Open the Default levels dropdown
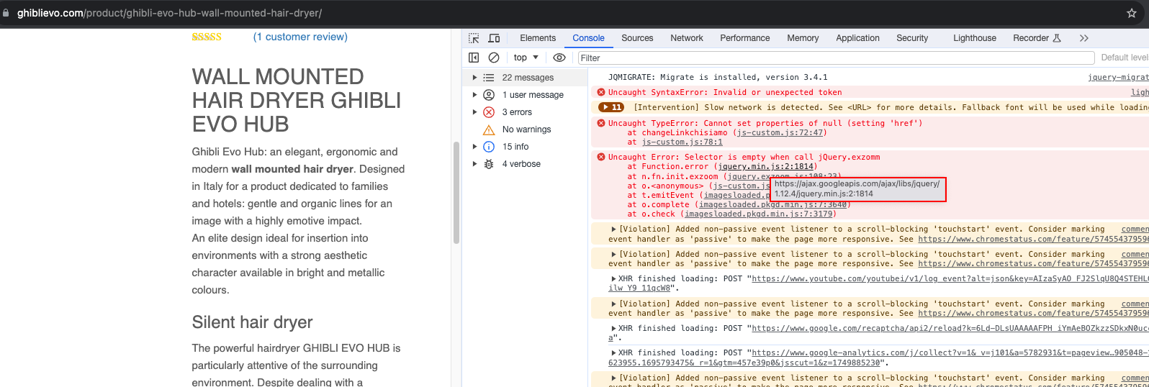 [1125, 58]
